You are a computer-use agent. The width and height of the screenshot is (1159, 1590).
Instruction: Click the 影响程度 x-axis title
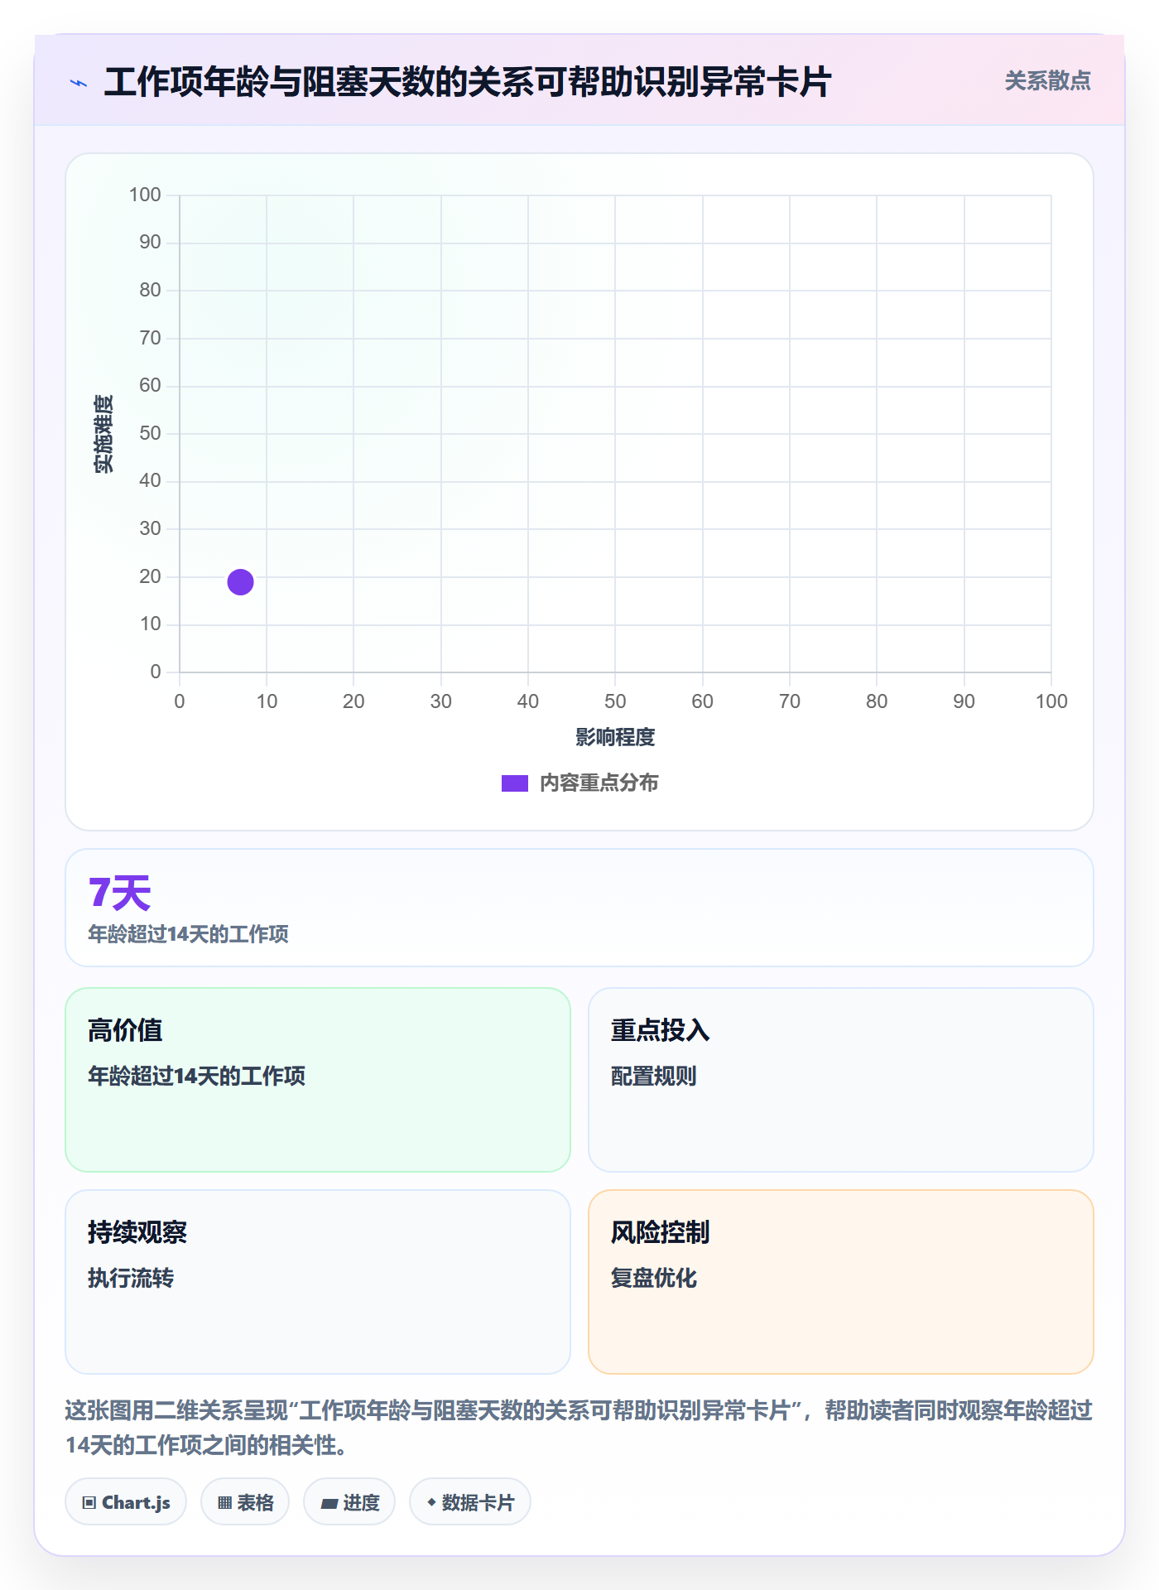click(615, 737)
